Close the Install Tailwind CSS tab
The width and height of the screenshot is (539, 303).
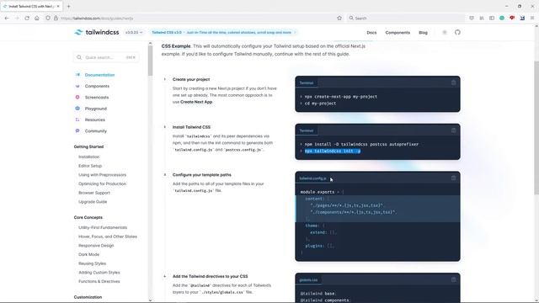tap(58, 6)
